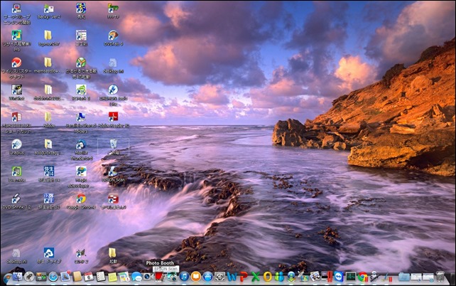Open the iTunes music note icon in the dock
Screen dimensions: 456x286
click(x=184, y=276)
